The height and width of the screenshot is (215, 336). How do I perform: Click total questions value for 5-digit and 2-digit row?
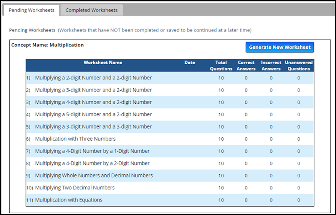pyautogui.click(x=221, y=115)
